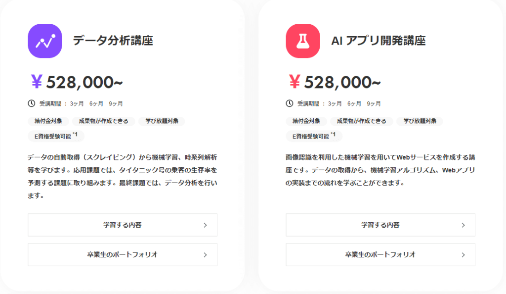Click E資格受験可能 tag in AI app card
Viewport: 506px width, 294px height.
(314, 136)
